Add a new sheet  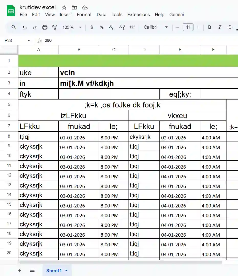[x=19, y=270]
